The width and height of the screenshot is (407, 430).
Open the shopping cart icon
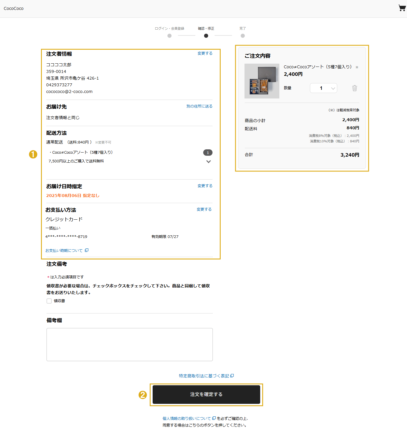(402, 8)
